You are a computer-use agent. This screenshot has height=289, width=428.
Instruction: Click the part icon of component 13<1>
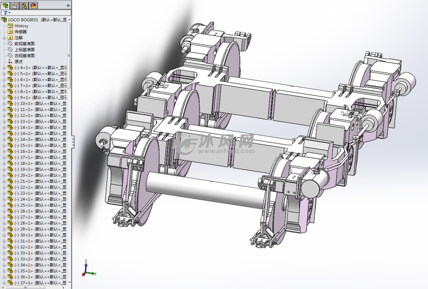click(10, 122)
